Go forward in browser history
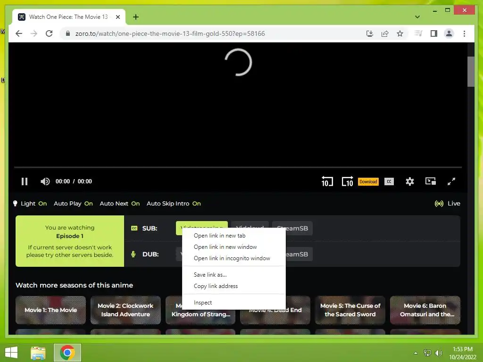483x362 pixels. tap(34, 33)
